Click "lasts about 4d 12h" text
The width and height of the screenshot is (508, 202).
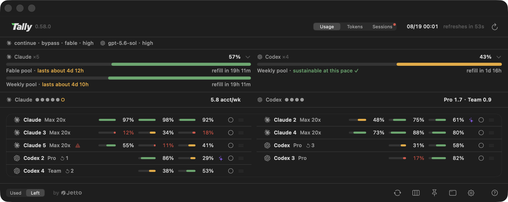coord(61,71)
